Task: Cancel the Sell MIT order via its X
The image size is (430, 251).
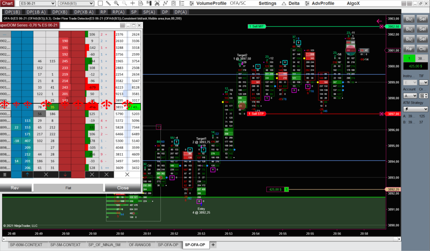Action: tap(381, 26)
